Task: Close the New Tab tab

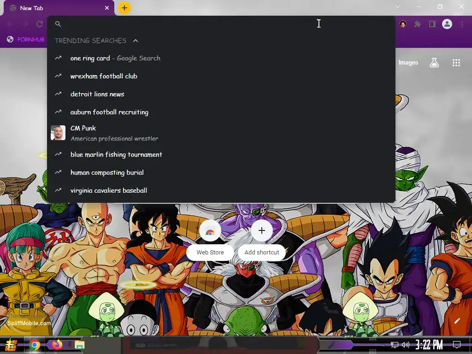Action: point(107,8)
